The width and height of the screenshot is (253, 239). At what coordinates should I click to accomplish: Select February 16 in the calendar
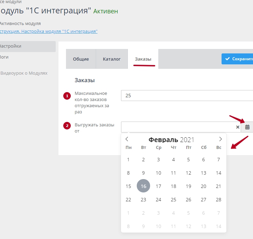[143, 186]
